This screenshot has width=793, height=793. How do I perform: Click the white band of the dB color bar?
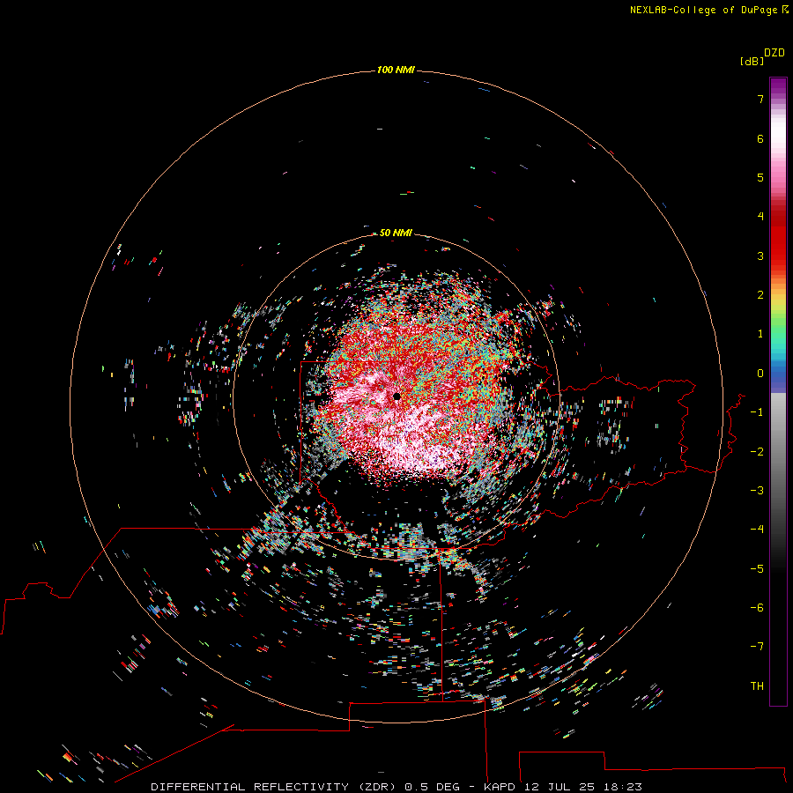click(x=778, y=132)
